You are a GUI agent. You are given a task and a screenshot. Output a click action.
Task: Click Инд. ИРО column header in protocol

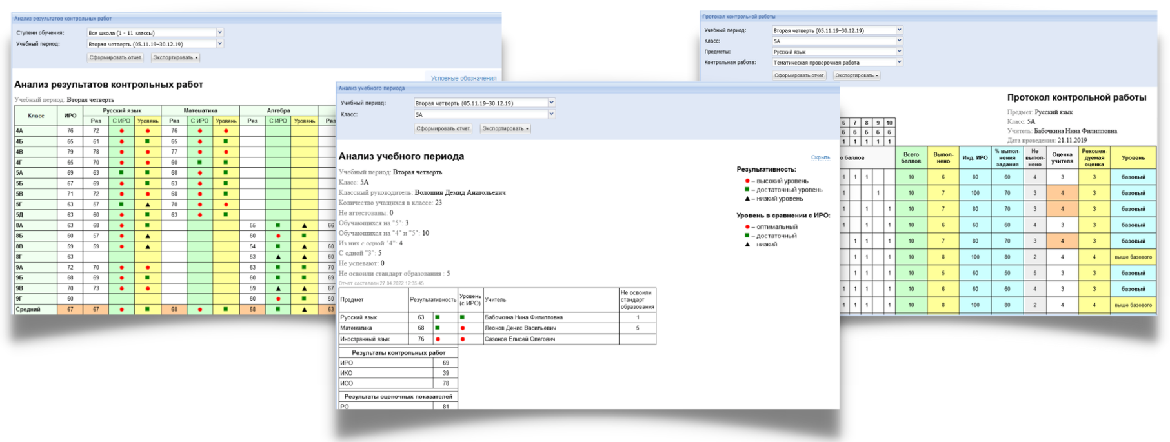point(975,157)
